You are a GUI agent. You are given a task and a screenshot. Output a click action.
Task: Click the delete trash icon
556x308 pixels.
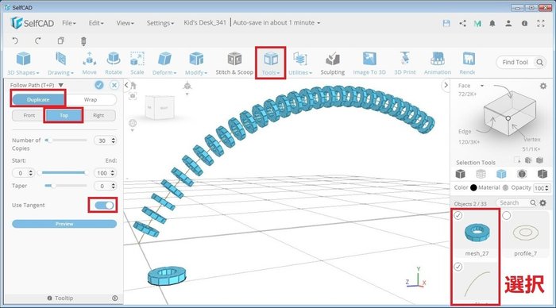click(x=83, y=41)
